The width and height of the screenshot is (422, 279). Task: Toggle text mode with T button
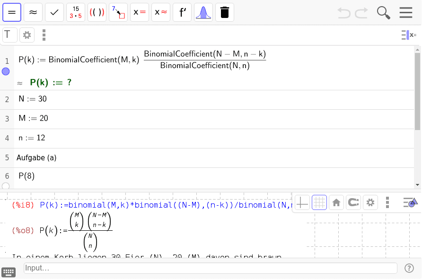(x=10, y=35)
